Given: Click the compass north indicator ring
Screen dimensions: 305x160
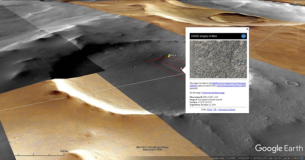Looking at the screenshot, I should coord(295,3).
